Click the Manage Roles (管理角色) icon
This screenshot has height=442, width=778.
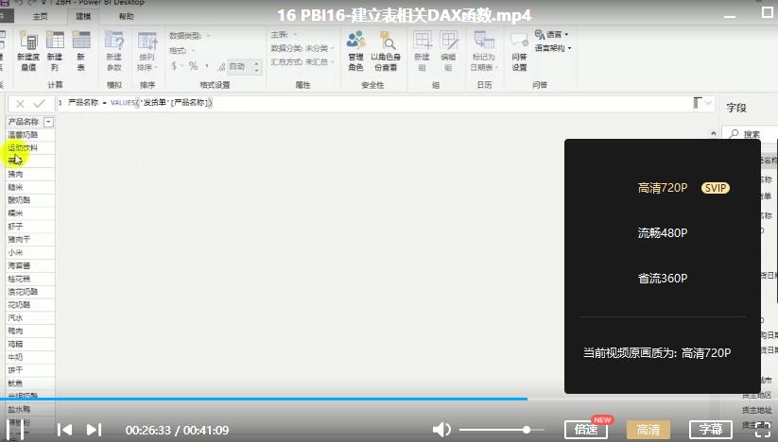tap(355, 42)
